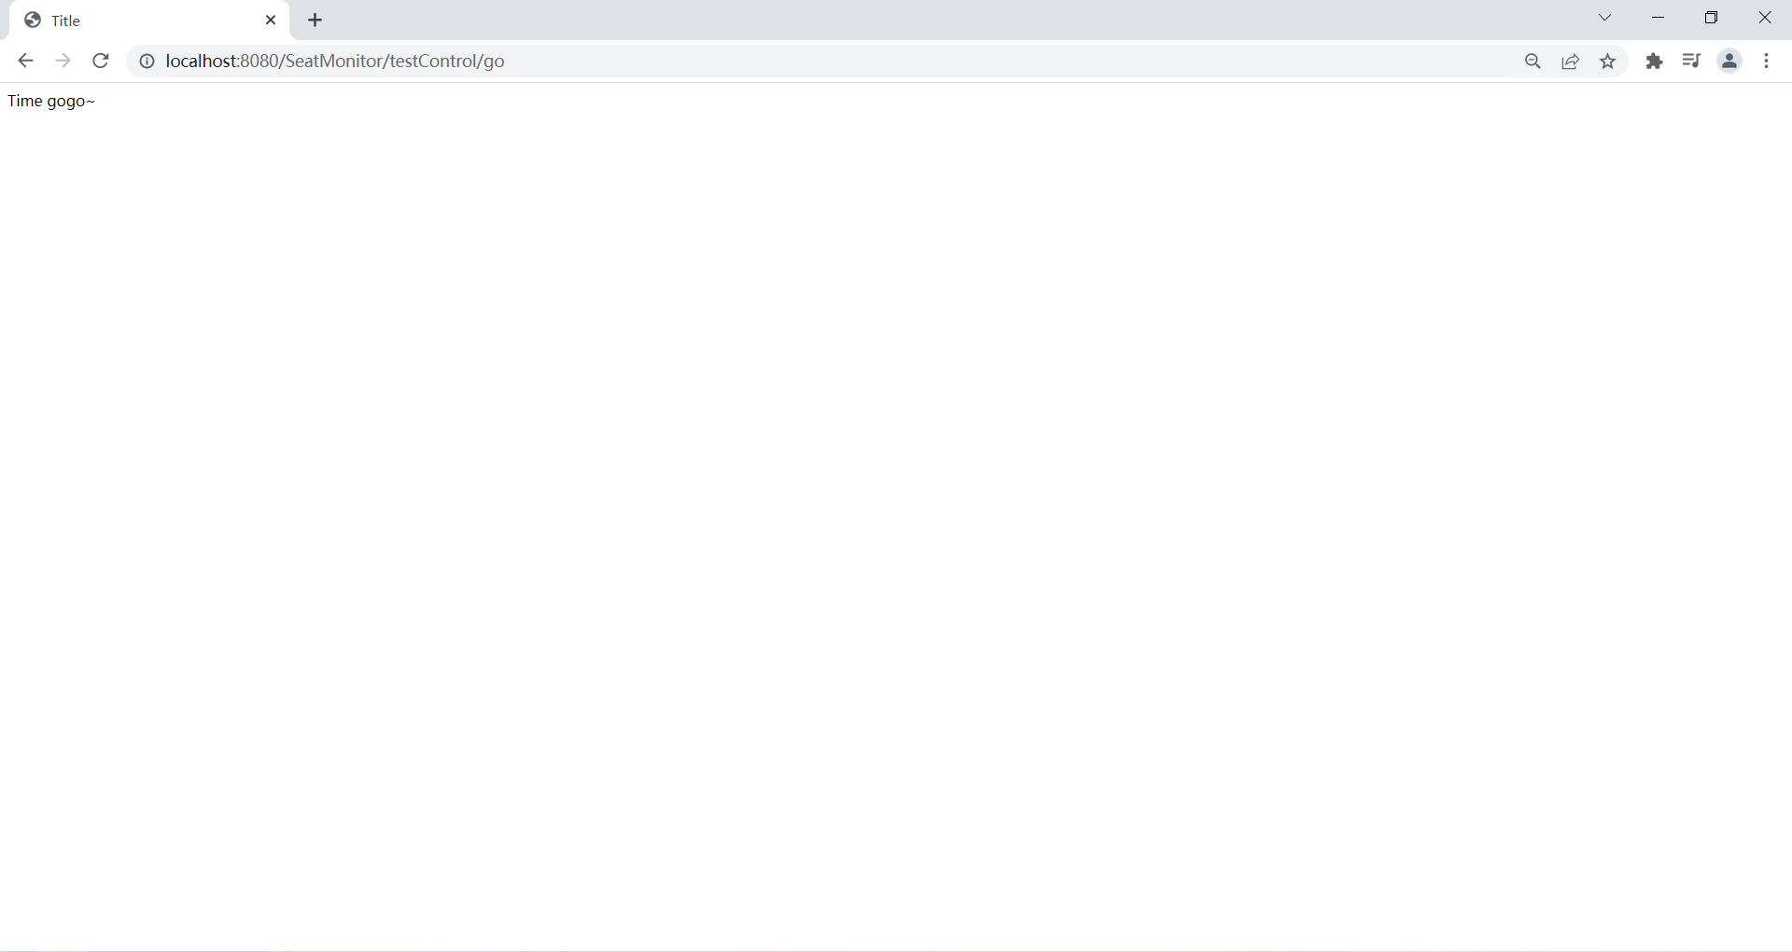Click the forward navigation arrow
Image resolution: width=1792 pixels, height=952 pixels.
point(63,61)
